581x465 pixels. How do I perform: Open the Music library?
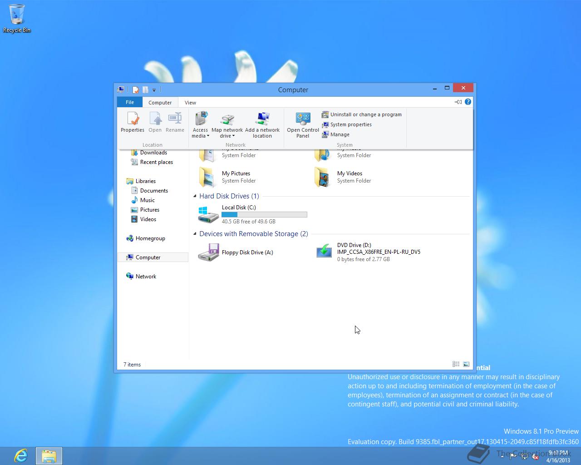click(147, 200)
